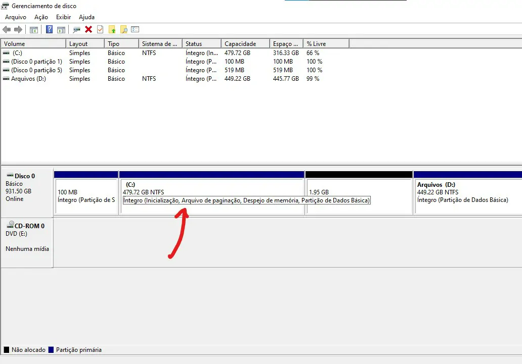
Task: Click the Íntegro status tooltip on C: partition
Action: point(247,200)
